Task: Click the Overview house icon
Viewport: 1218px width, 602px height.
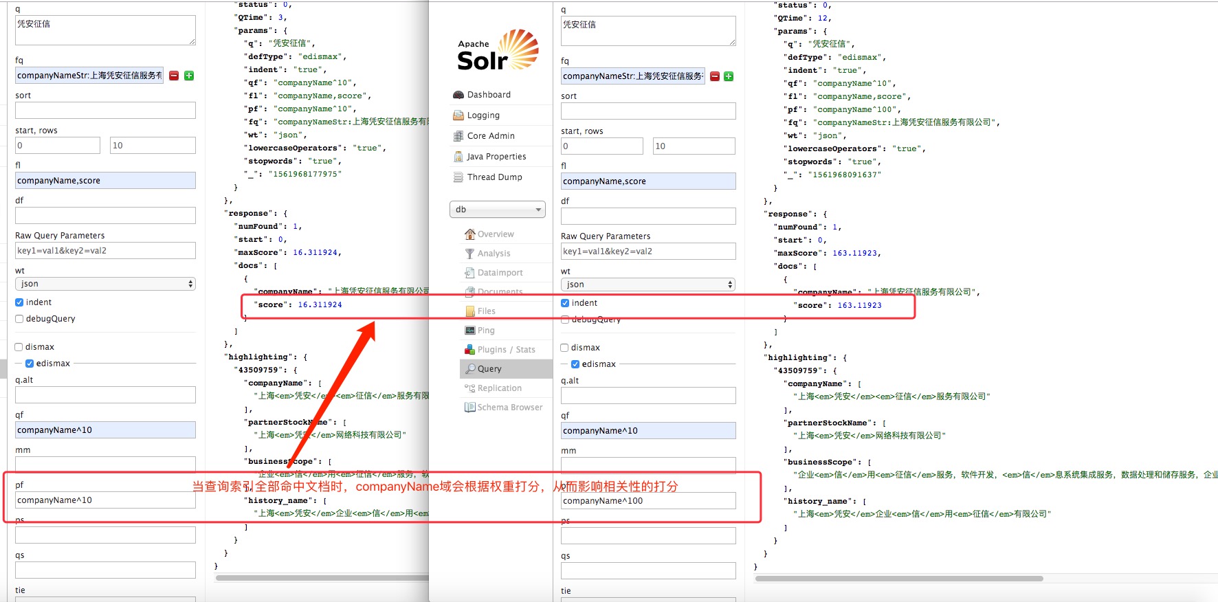Action: (470, 234)
